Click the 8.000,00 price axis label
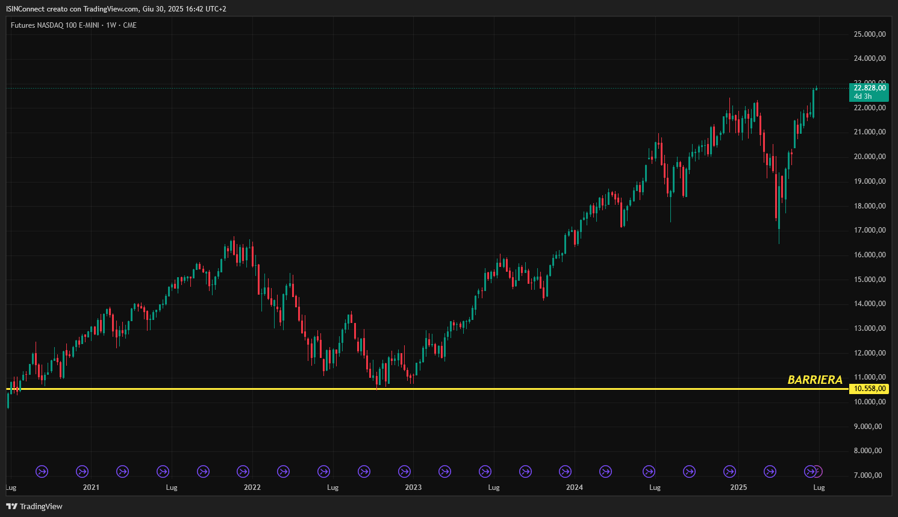The image size is (898, 517). click(x=868, y=451)
